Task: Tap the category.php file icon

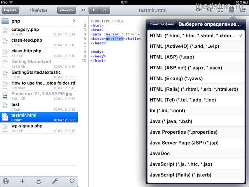Action: [5, 32]
